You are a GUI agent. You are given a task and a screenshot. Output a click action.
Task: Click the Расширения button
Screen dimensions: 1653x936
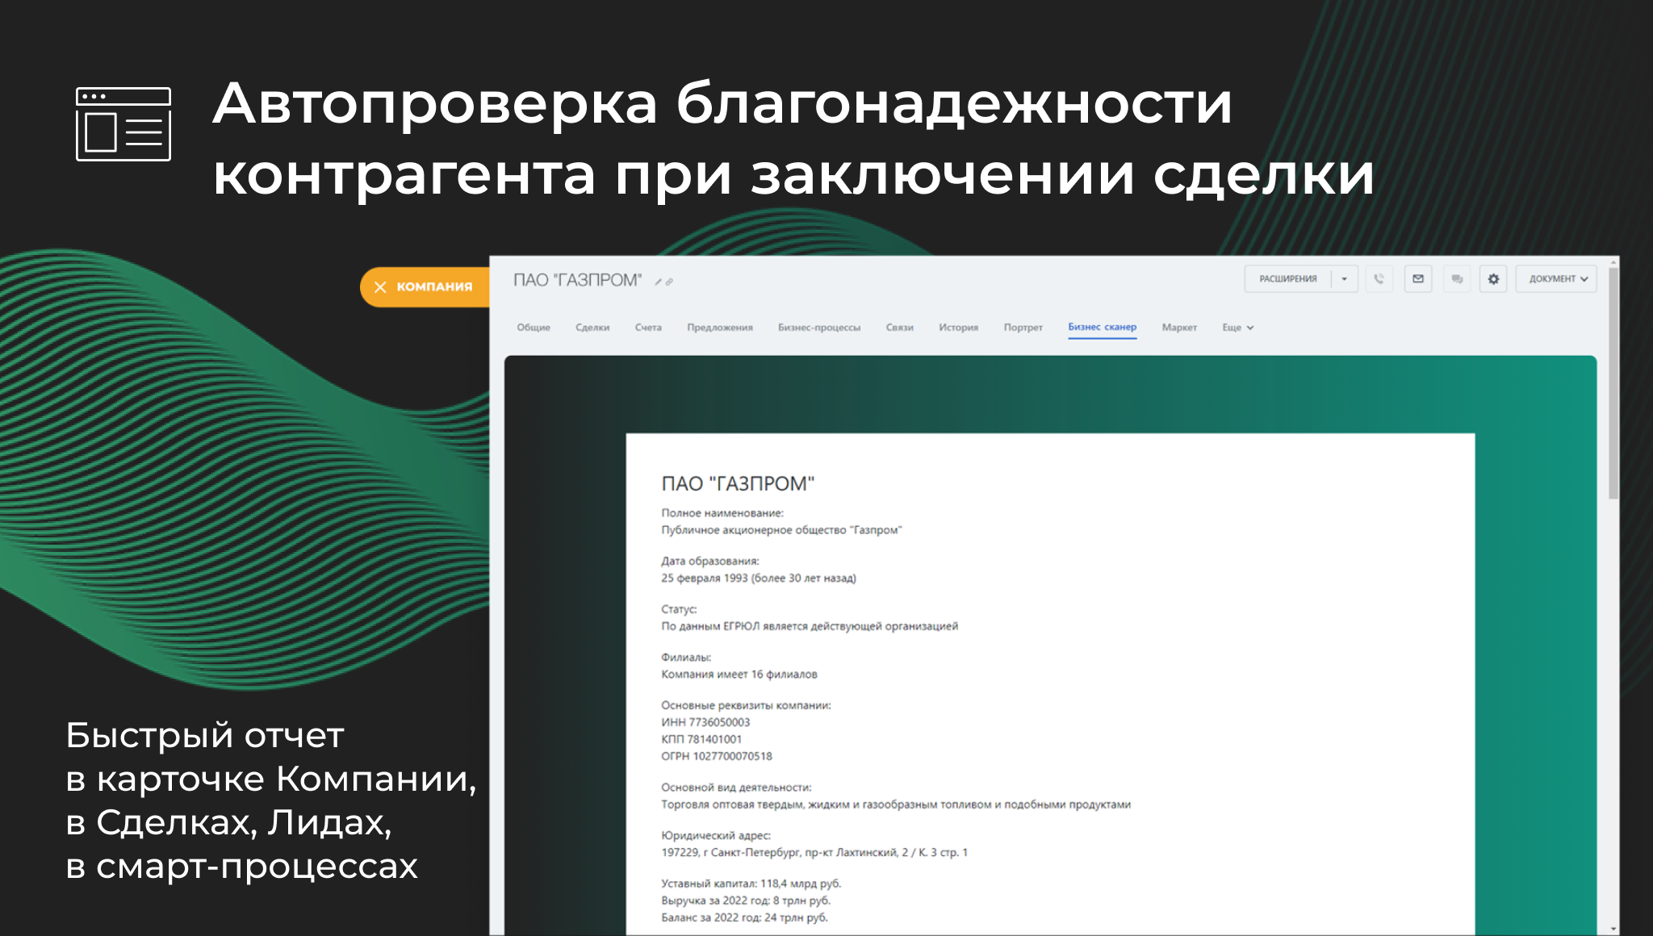coord(1288,279)
